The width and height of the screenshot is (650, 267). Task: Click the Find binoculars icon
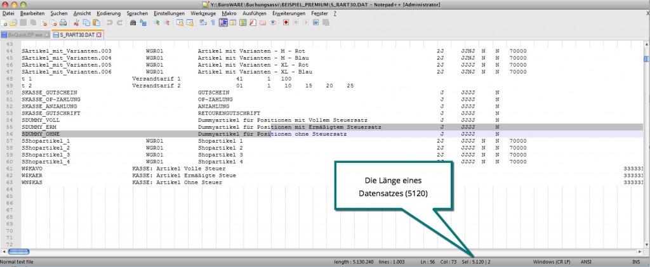tap(133, 23)
